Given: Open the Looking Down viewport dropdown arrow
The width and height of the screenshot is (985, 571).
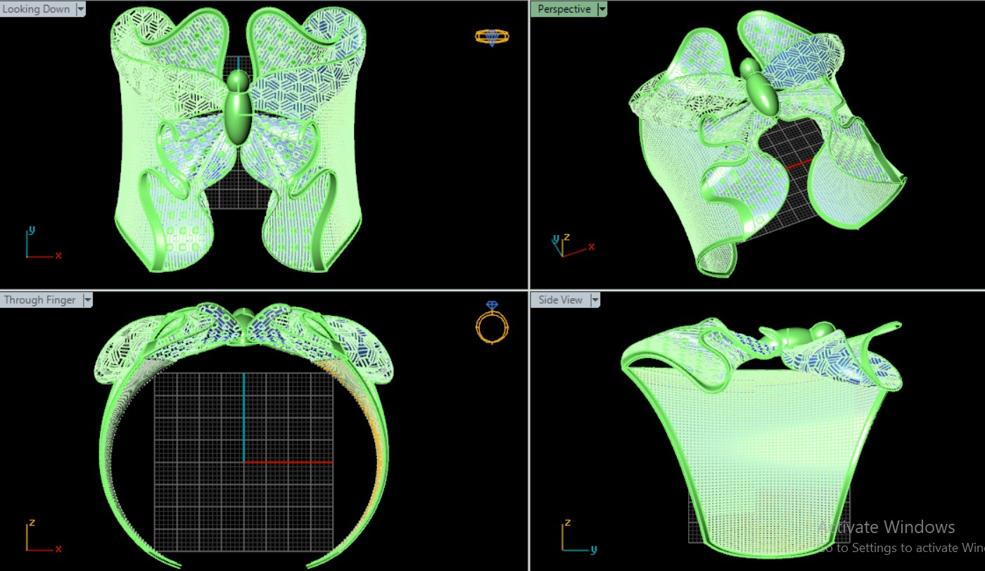Looking at the screenshot, I should [80, 9].
